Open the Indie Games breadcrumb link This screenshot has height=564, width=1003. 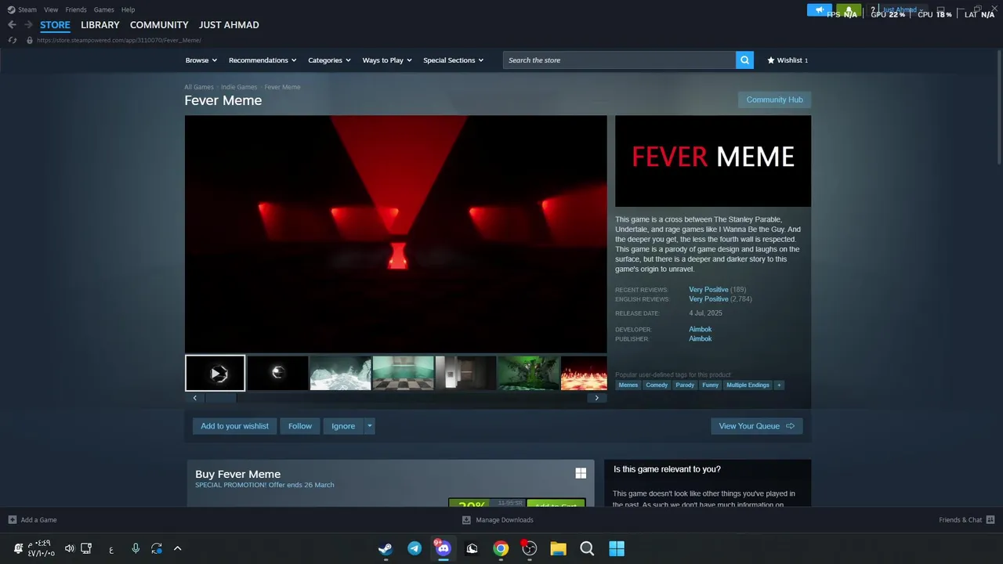pos(239,87)
